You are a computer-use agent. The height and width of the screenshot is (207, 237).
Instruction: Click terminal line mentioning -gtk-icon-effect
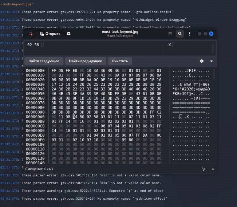coord(94,199)
